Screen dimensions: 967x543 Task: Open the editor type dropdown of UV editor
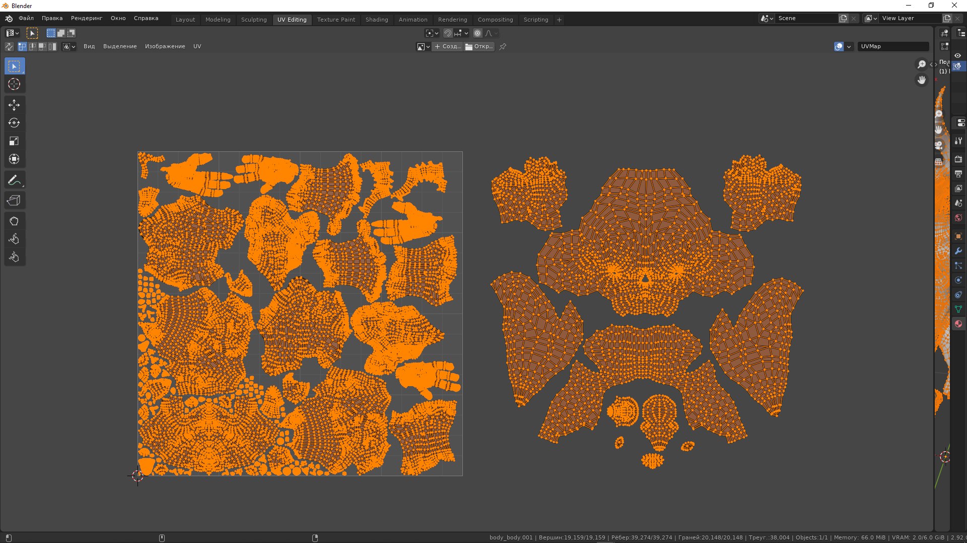point(13,33)
